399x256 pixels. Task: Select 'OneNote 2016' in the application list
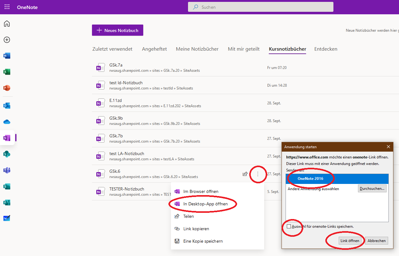point(337,179)
